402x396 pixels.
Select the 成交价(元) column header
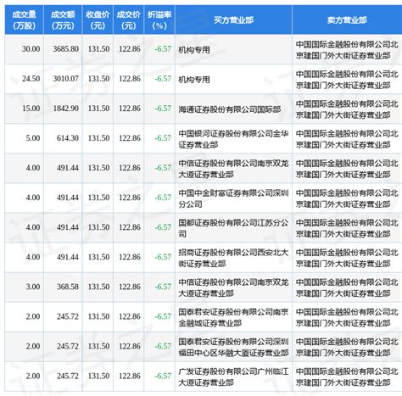[x=129, y=20]
